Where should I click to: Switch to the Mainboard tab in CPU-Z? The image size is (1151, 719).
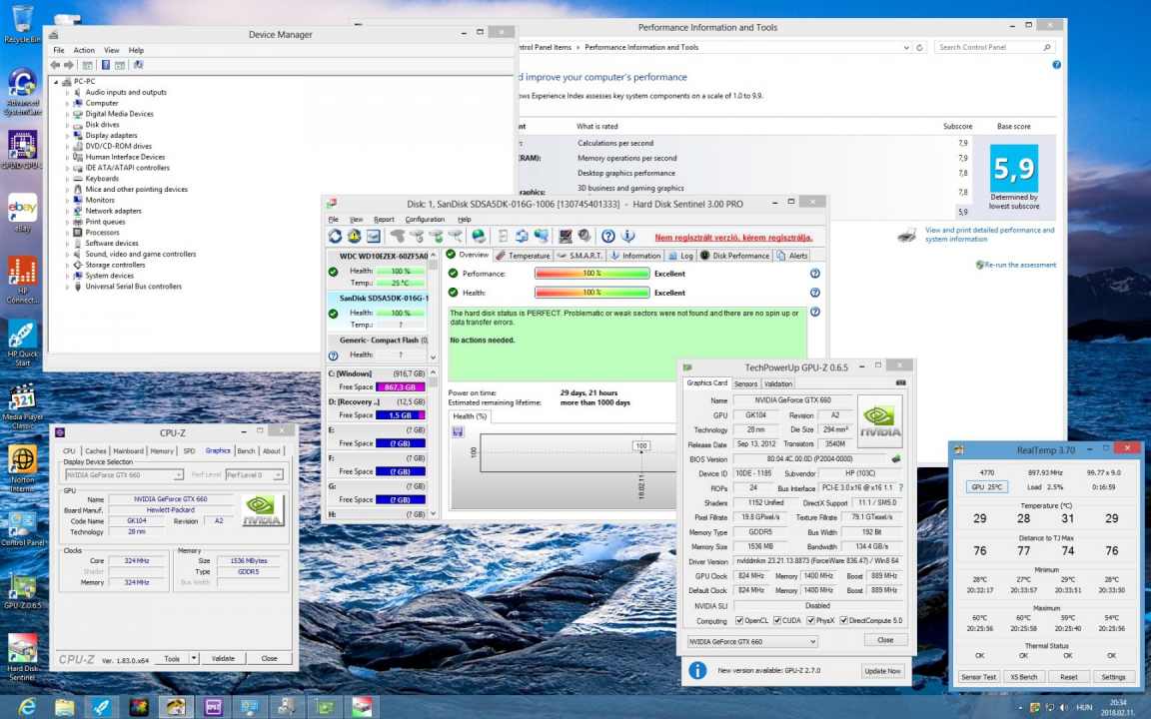[128, 451]
